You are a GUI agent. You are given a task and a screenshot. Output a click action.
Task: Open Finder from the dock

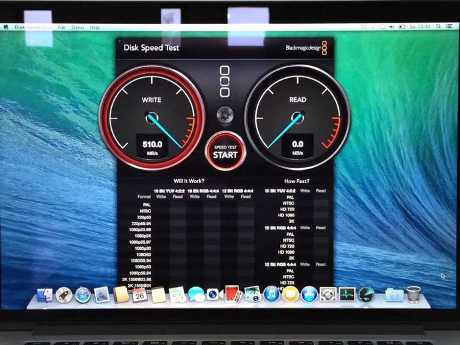tap(45, 295)
